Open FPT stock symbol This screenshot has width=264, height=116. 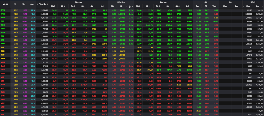(x=3, y=21)
